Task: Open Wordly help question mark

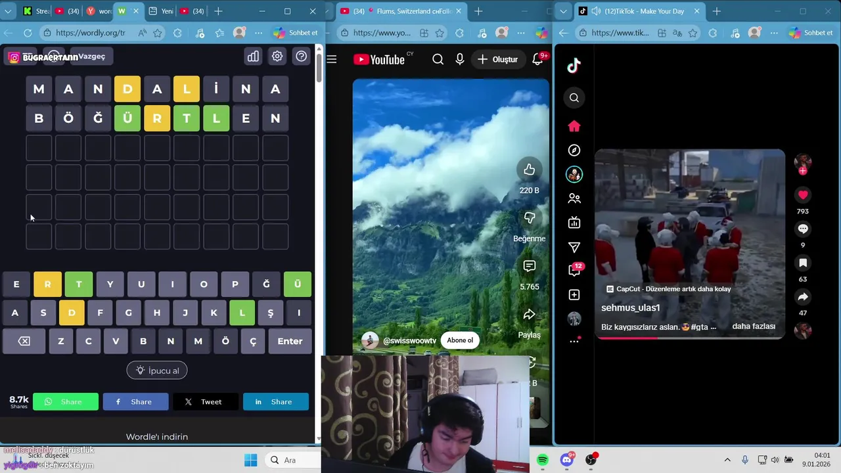Action: pos(301,56)
